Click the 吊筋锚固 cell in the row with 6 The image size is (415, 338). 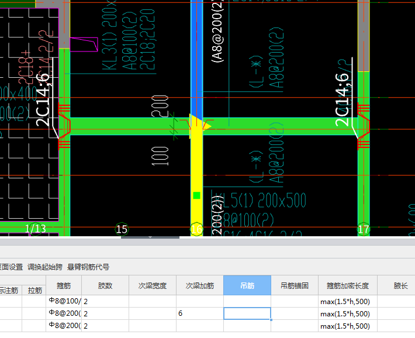click(x=295, y=313)
